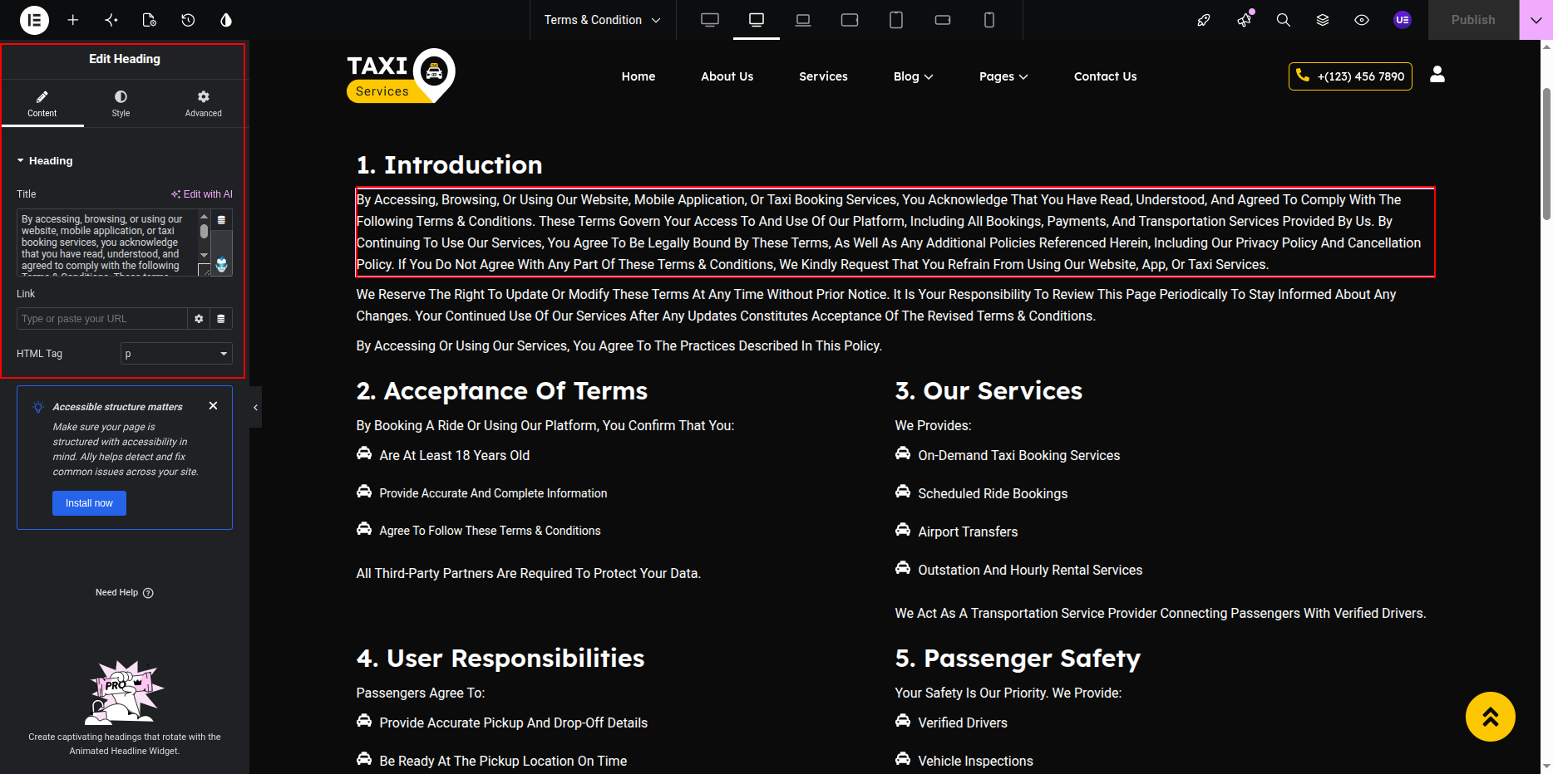Dismiss the Accessible structure matters notice
The width and height of the screenshot is (1553, 774).
[x=214, y=406]
